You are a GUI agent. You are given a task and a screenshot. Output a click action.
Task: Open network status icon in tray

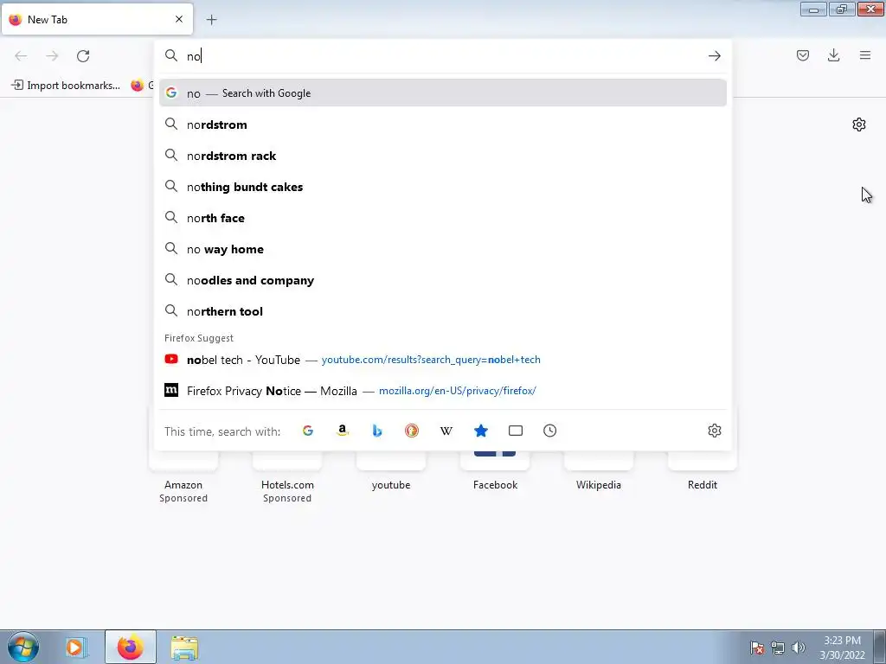778,648
